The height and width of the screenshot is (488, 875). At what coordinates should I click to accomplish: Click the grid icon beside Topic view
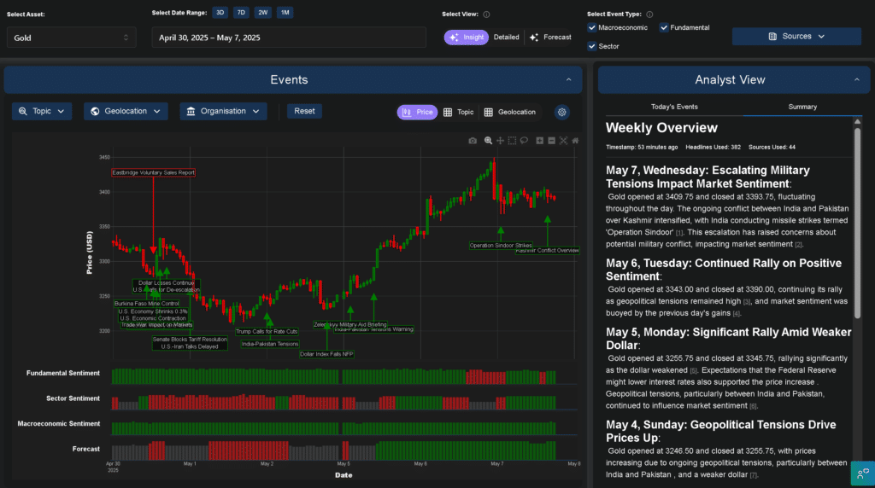(x=448, y=112)
